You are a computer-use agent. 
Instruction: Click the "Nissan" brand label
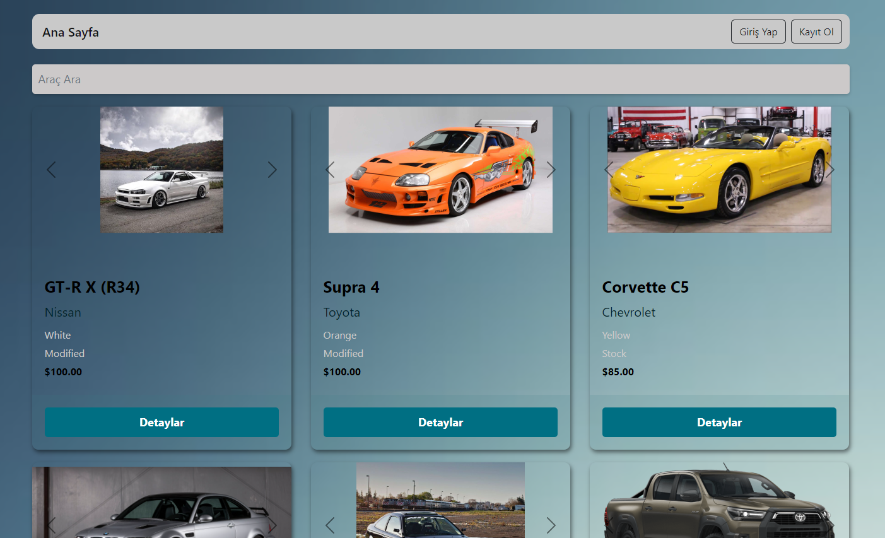pos(63,312)
